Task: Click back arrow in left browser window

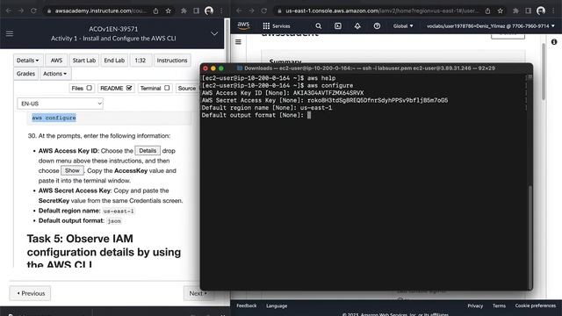Action: (9, 11)
